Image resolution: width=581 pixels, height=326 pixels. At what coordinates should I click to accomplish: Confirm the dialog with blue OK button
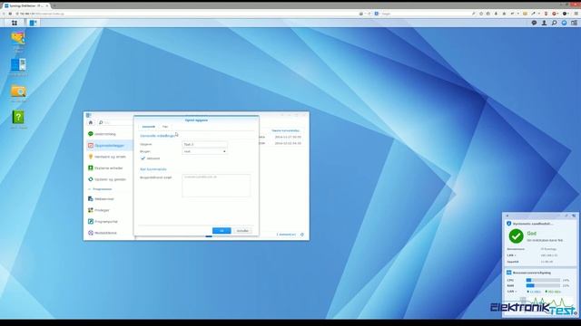pyautogui.click(x=222, y=231)
